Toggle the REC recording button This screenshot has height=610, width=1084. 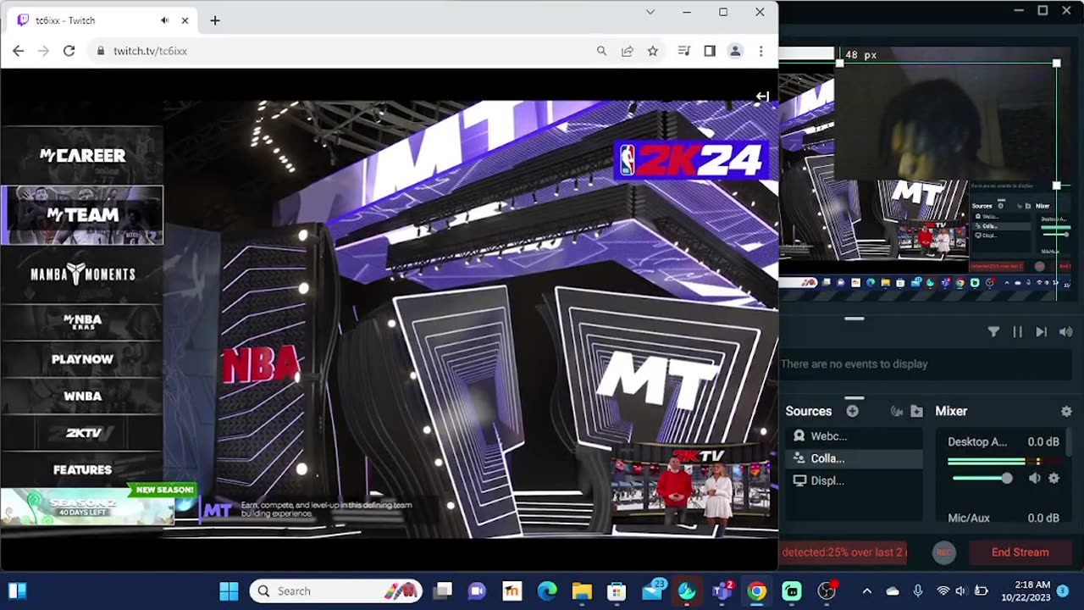click(x=943, y=552)
